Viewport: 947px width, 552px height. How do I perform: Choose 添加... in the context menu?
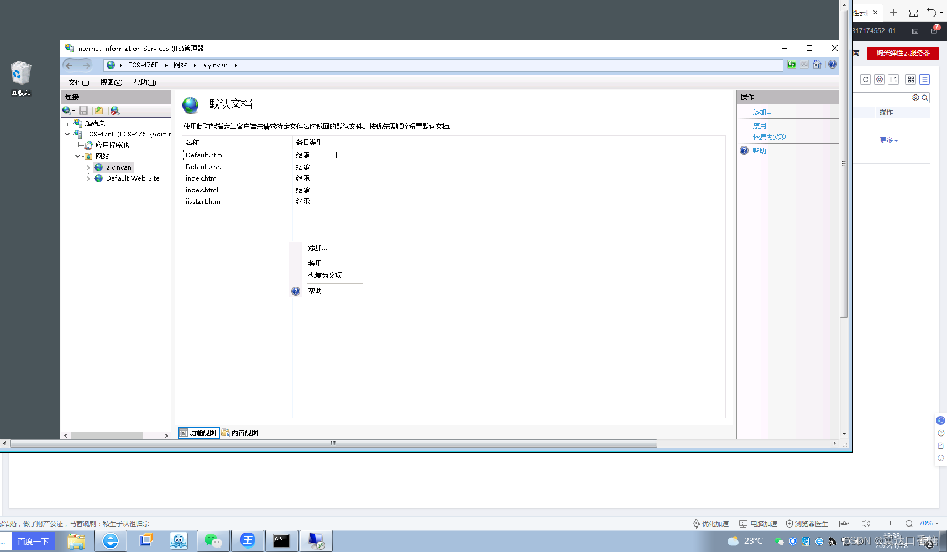coord(326,248)
